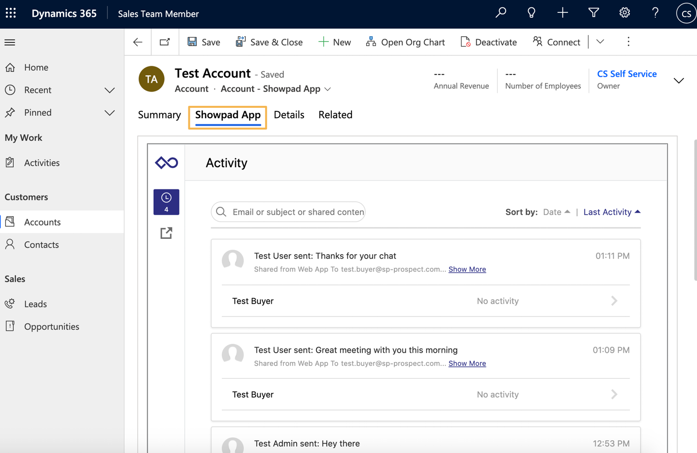
Task: Open the lightbulb assistant icon
Action: [x=531, y=13]
